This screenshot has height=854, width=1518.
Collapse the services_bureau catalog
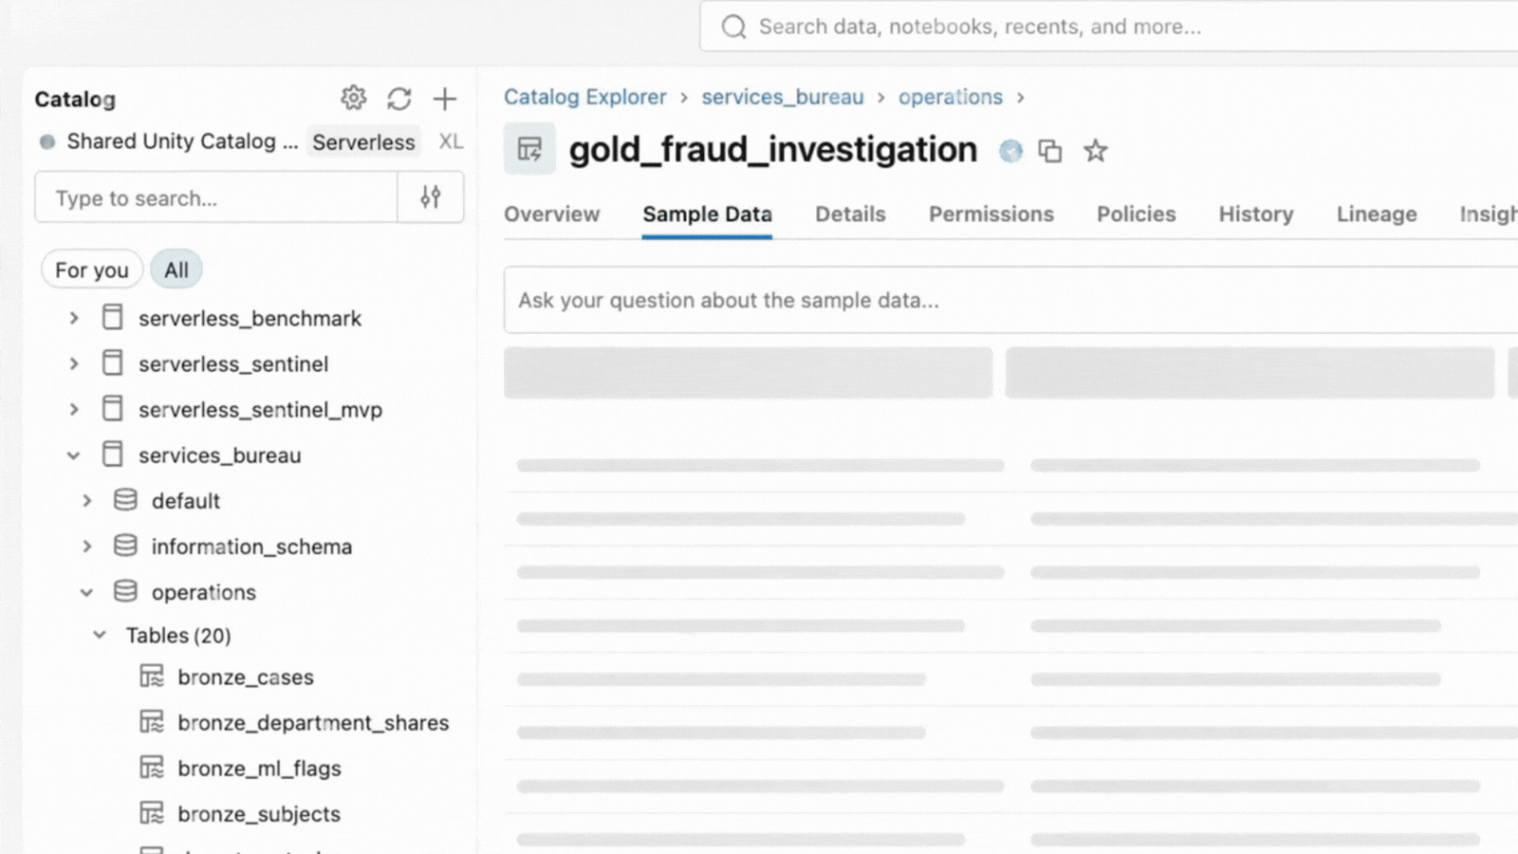(x=74, y=455)
